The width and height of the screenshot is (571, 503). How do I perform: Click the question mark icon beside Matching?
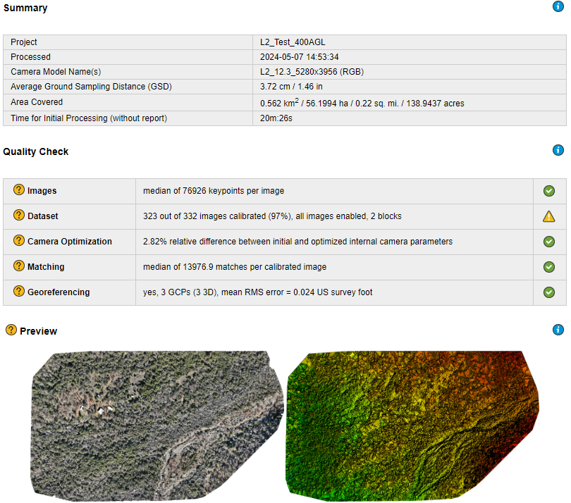[x=19, y=266]
